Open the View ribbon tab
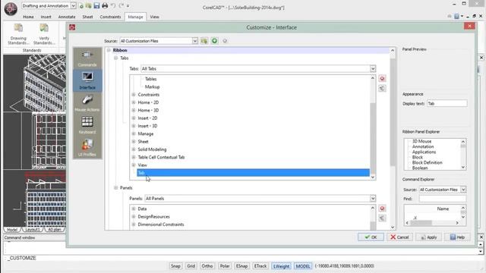Image resolution: width=486 pixels, height=273 pixels. tap(154, 17)
